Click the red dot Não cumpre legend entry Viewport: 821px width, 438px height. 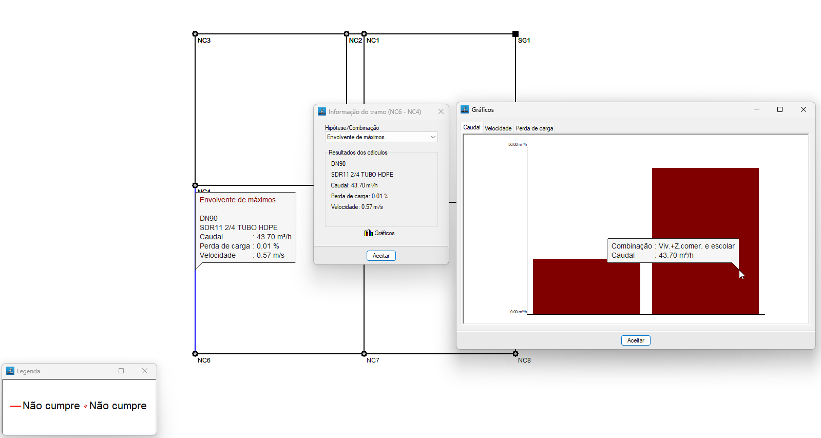coord(116,406)
